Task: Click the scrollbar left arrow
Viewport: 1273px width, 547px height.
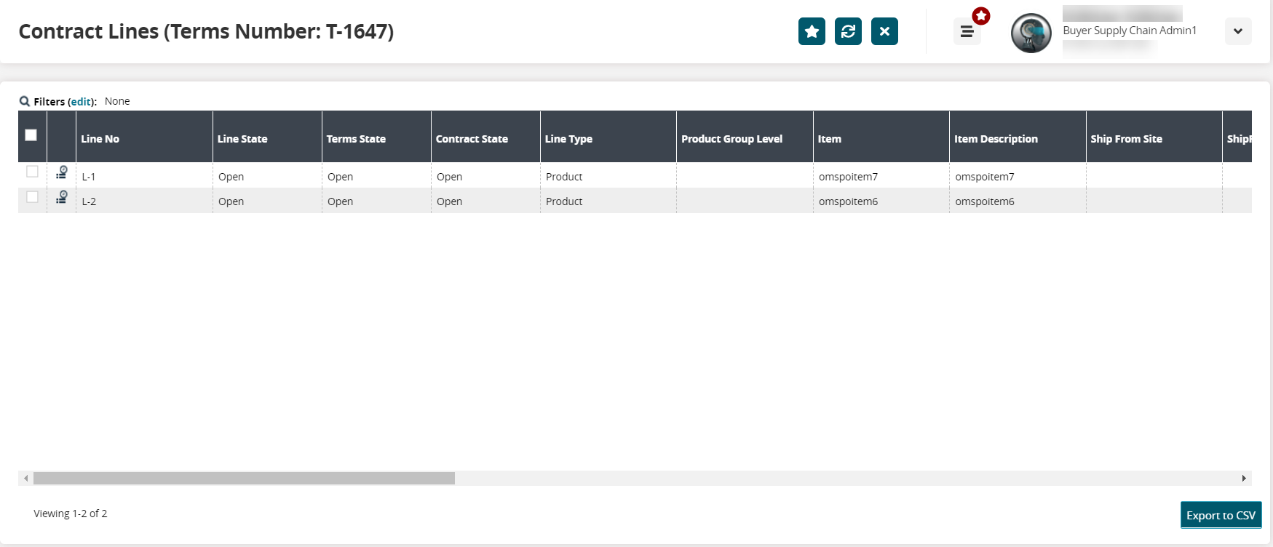Action: click(x=26, y=478)
